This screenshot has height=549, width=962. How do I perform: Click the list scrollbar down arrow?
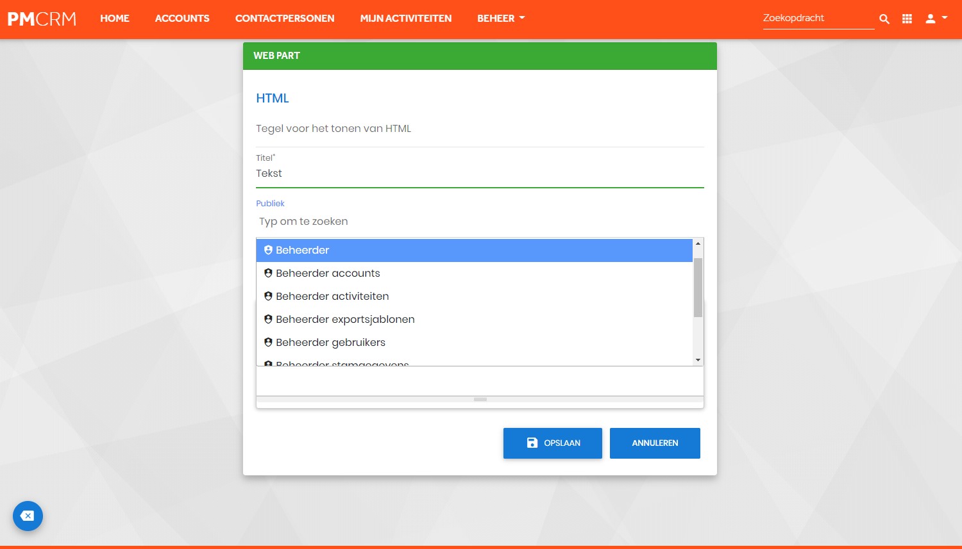tap(698, 360)
